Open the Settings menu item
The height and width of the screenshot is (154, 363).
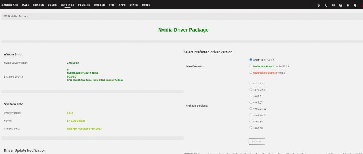tap(68, 5)
